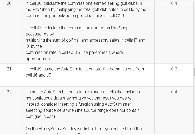This screenshot has height=135, width=195.
Task: Click the 'C29.' cell reference in step 20
Action: click(x=120, y=16)
